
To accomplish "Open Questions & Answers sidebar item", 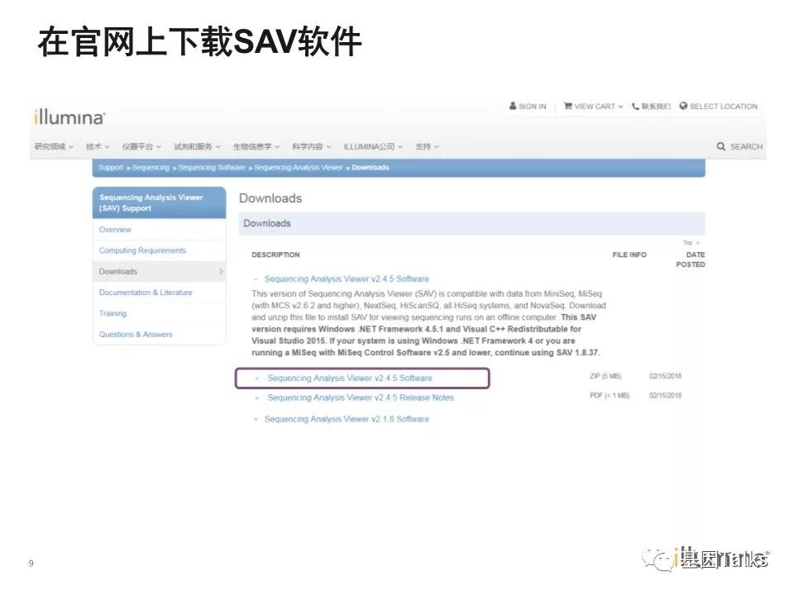I will click(x=136, y=335).
